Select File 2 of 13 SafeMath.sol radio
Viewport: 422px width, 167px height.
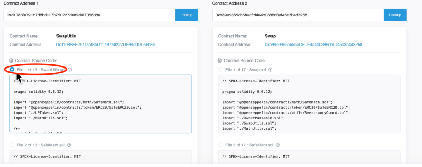12,145
